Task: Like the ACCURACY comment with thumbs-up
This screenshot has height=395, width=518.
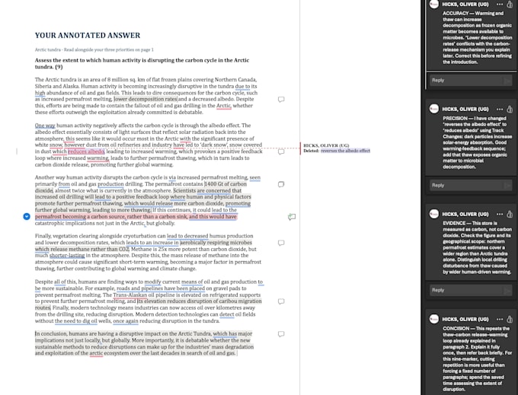Action: pos(510,5)
